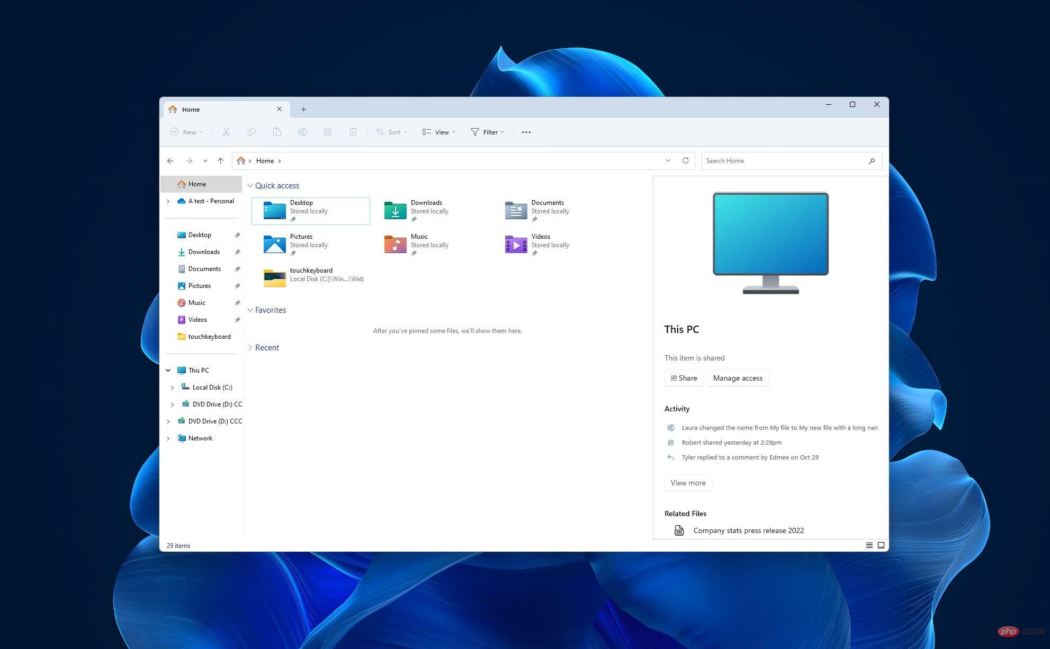Open the Filter dropdown menu

[x=487, y=132]
